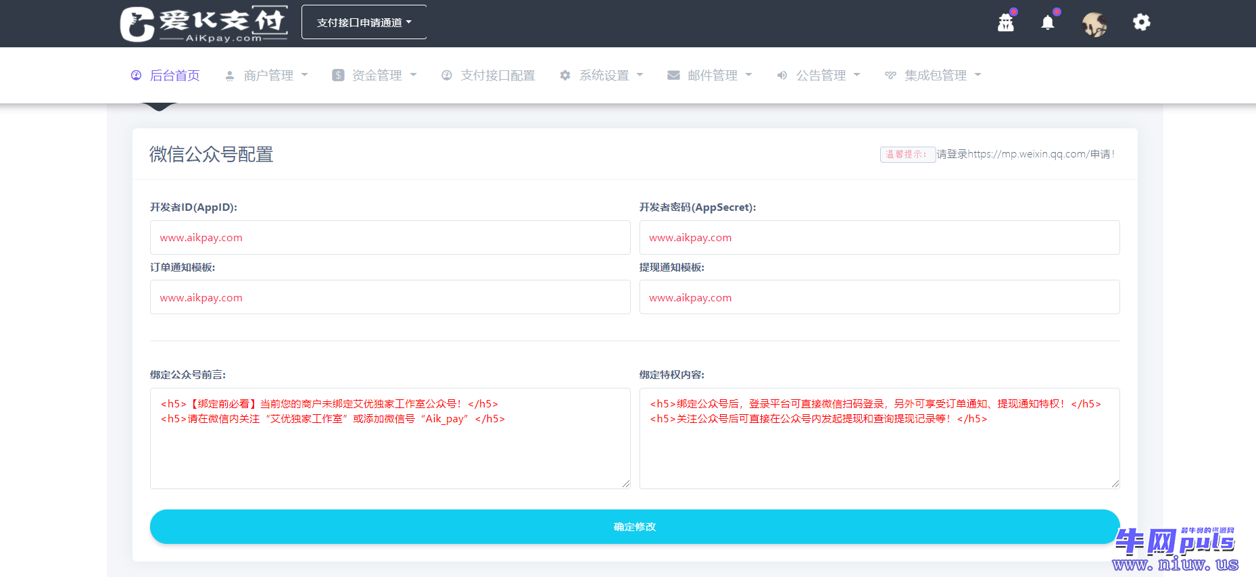
Task: Click the user avatar picture
Action: coord(1094,24)
